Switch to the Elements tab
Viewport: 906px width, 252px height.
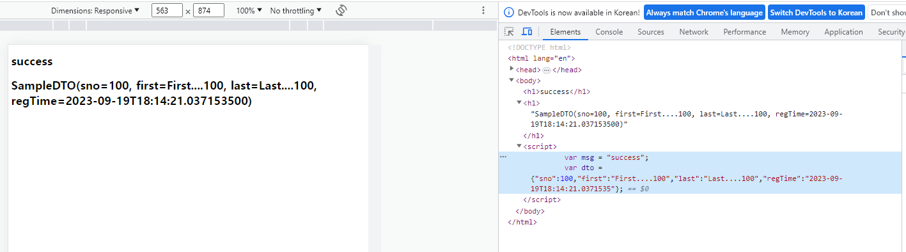[x=565, y=31]
